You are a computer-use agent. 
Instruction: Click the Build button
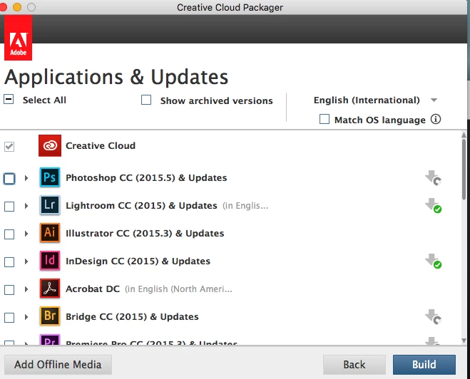(x=424, y=365)
